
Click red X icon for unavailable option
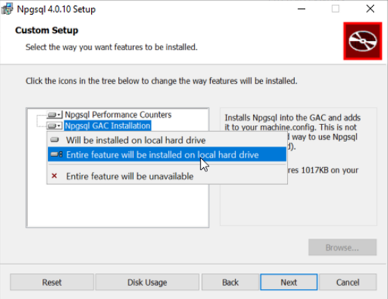tap(54, 176)
